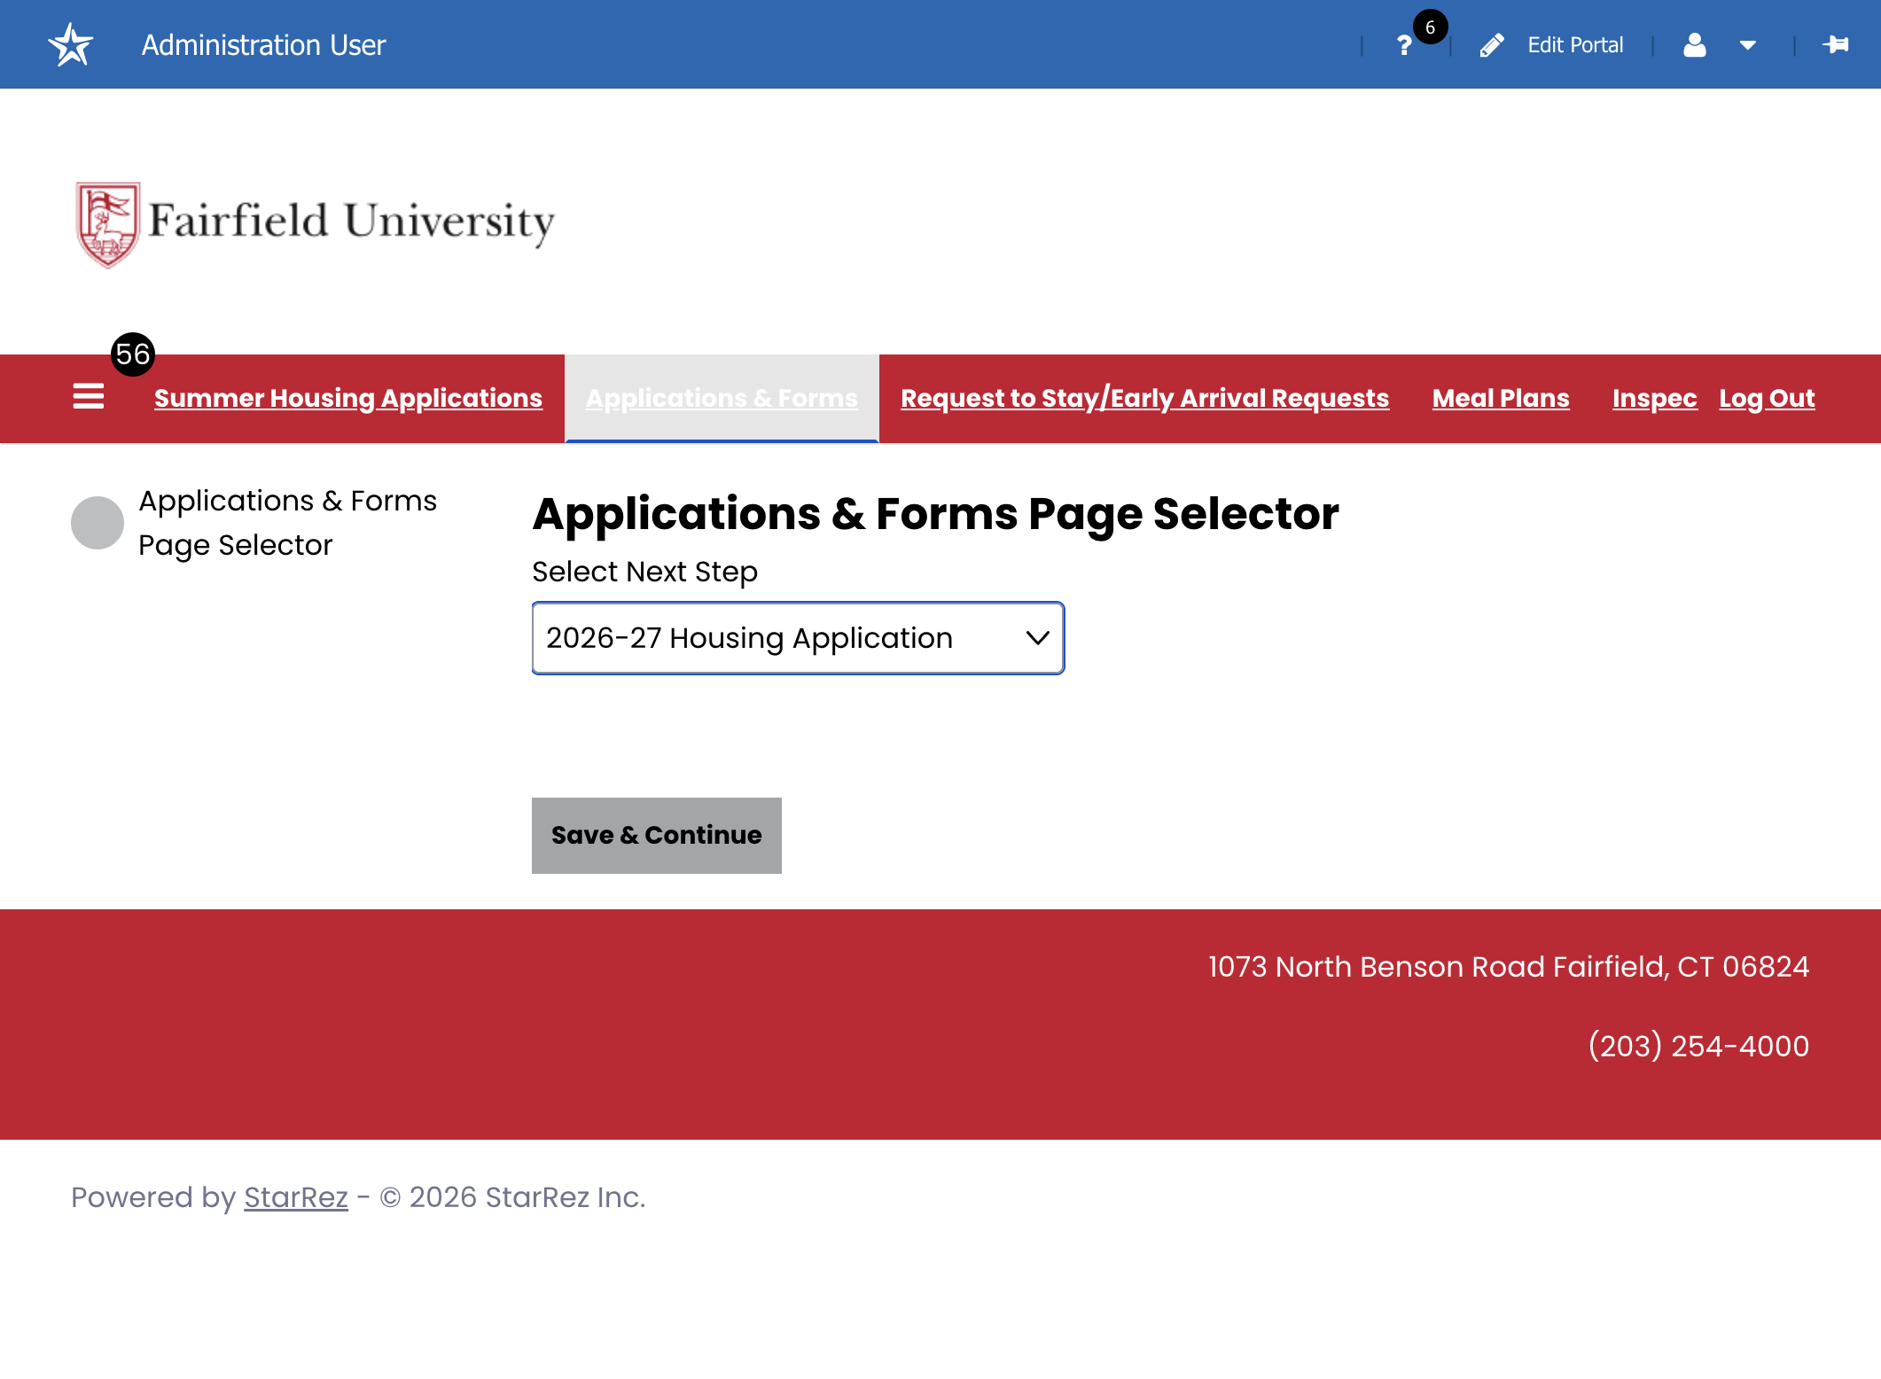Image resolution: width=1881 pixels, height=1379 pixels.
Task: Follow the StarRez footer link
Action: [x=296, y=1197]
